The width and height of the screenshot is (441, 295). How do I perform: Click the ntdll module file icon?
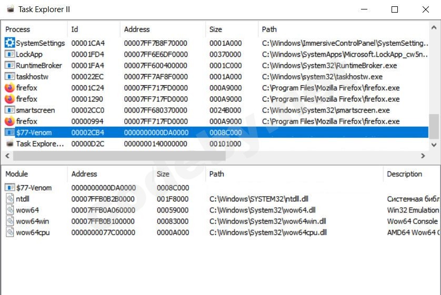coord(10,199)
